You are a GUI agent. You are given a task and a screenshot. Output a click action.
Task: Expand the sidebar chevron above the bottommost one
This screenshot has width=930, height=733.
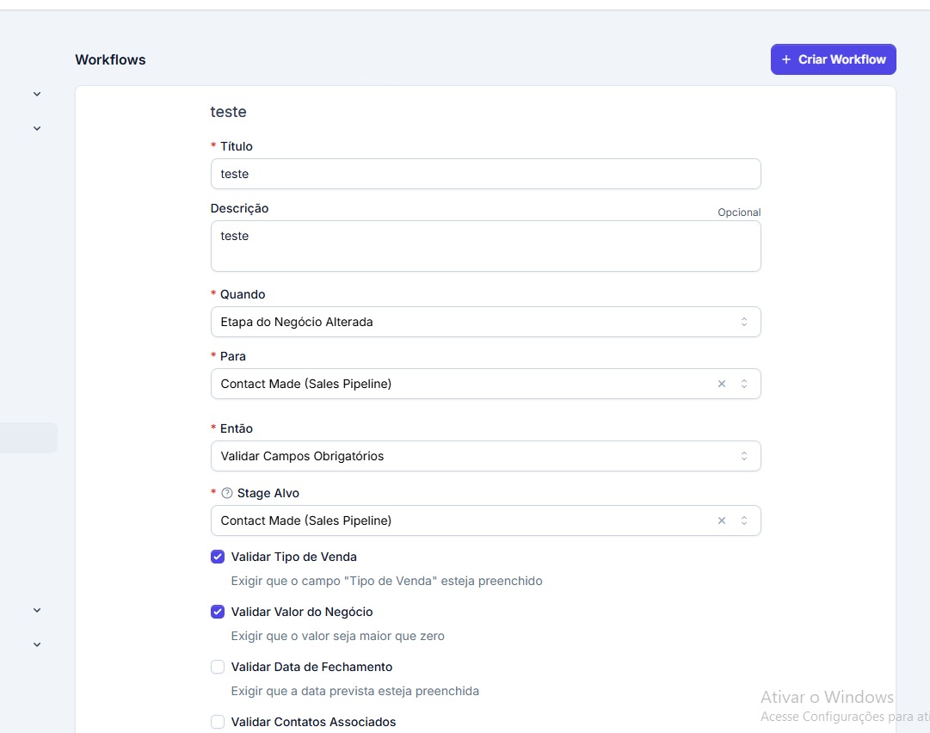37,610
